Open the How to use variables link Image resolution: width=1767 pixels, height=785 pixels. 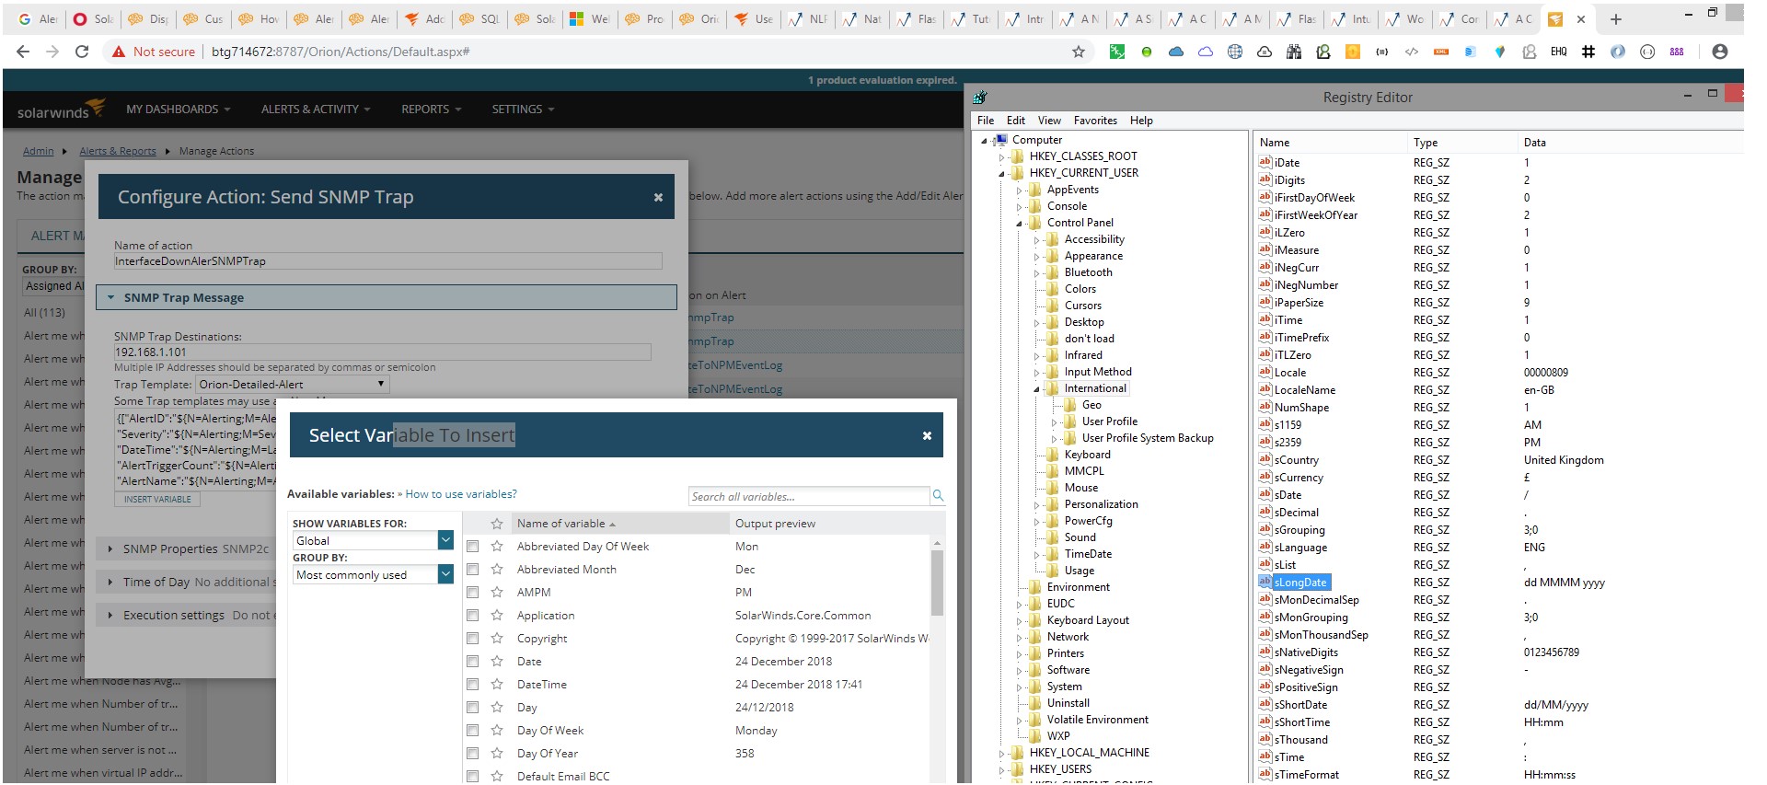point(461,494)
